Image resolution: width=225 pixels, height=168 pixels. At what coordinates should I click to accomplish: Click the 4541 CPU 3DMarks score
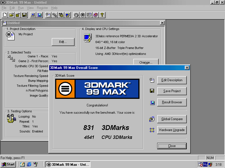(x=108, y=137)
